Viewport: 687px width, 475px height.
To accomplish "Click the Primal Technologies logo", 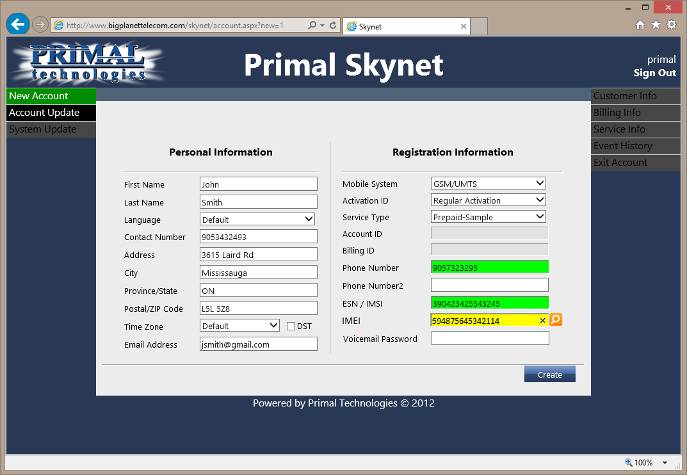I will click(x=88, y=62).
